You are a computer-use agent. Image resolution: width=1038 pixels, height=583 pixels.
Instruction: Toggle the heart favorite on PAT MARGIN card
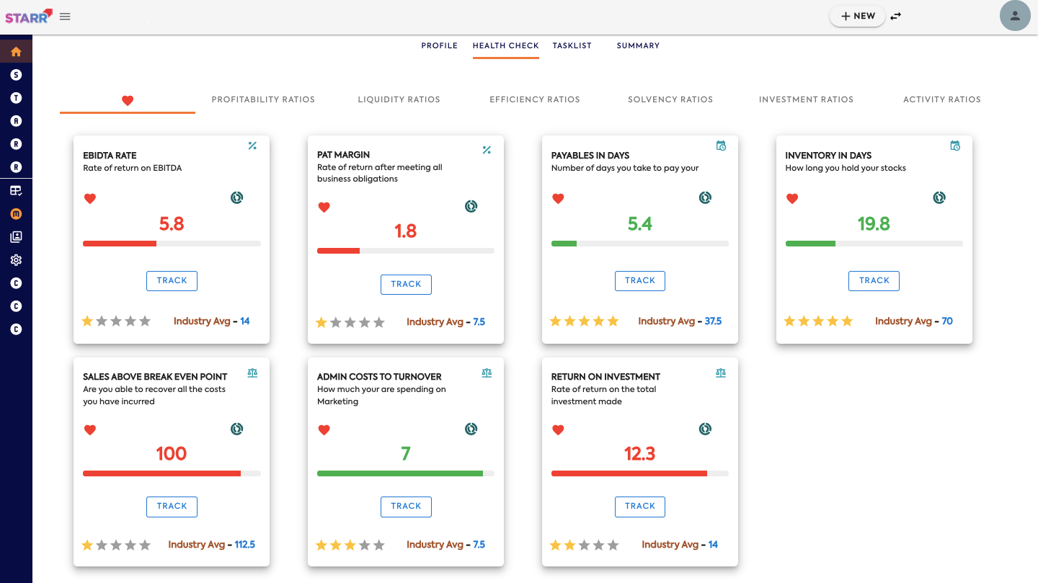click(324, 208)
